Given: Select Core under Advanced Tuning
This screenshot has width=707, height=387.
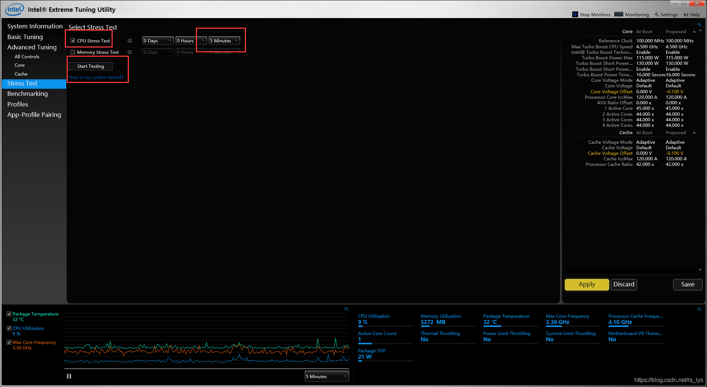Looking at the screenshot, I should (x=20, y=65).
